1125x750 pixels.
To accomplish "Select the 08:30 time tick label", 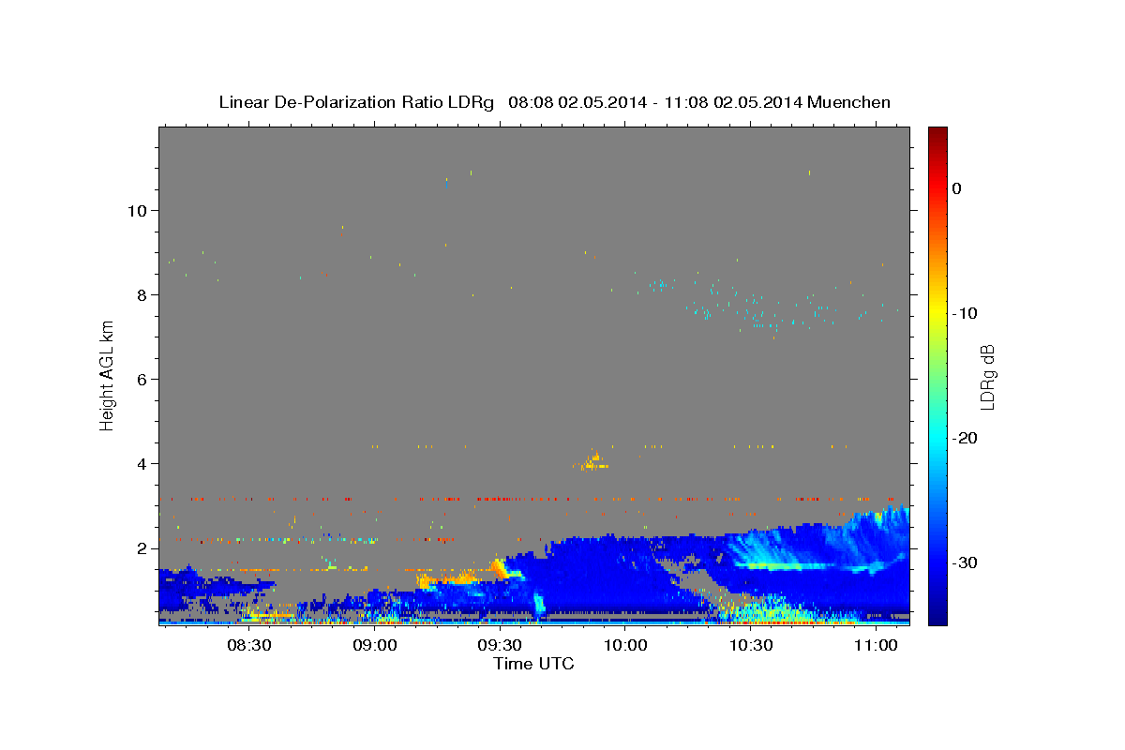I will [x=249, y=646].
